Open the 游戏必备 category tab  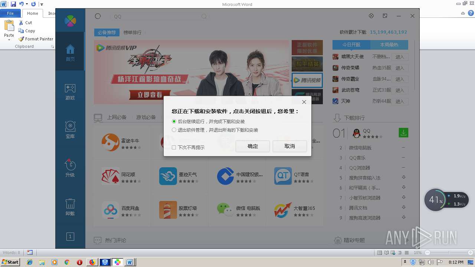tap(146, 117)
